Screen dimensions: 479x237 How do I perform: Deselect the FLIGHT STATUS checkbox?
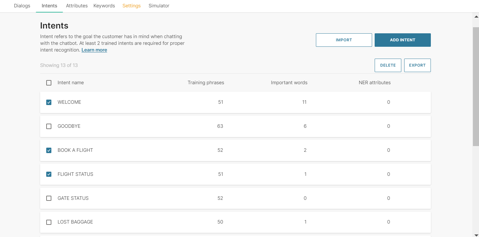[49, 174]
